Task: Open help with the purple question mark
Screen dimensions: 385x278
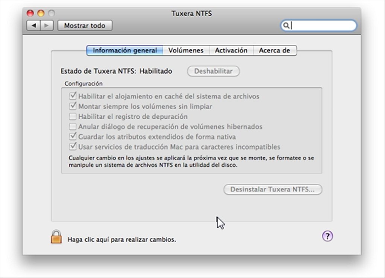Action: point(327,236)
